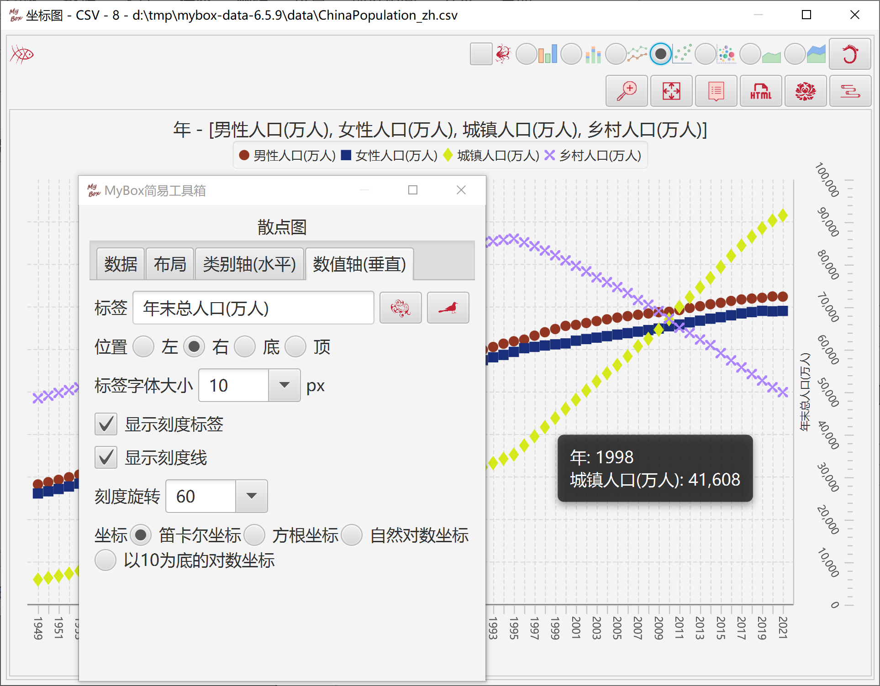Click the red bird button beside label field

pos(448,308)
